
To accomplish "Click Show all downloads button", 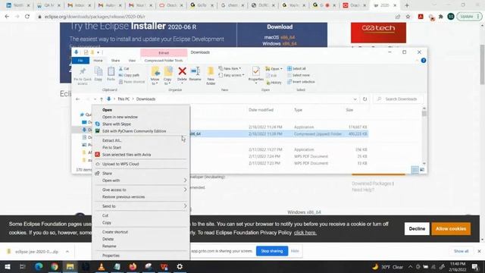I will click(x=461, y=251).
